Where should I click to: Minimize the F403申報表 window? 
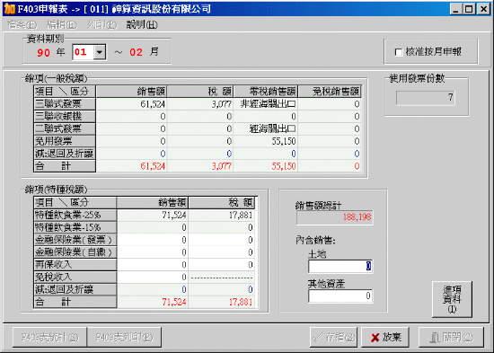pos(455,9)
